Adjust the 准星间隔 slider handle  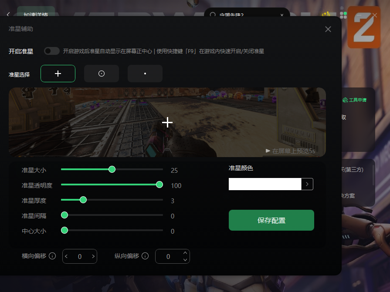[x=64, y=215]
